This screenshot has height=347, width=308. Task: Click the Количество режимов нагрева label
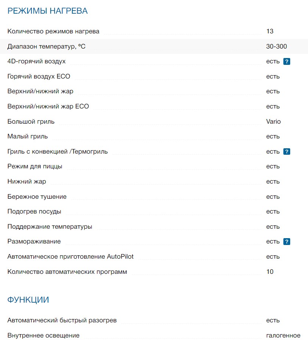point(53,31)
